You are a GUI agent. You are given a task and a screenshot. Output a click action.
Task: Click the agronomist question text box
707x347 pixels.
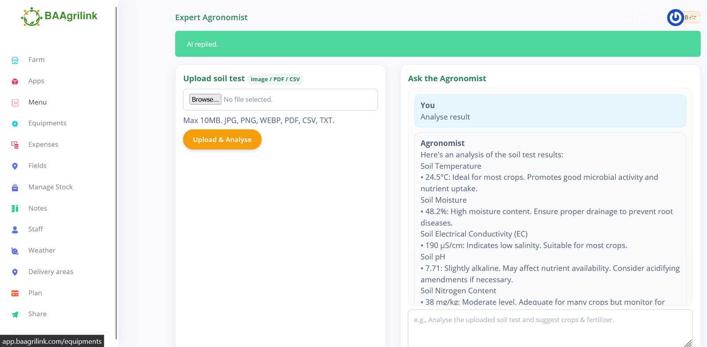(x=550, y=328)
